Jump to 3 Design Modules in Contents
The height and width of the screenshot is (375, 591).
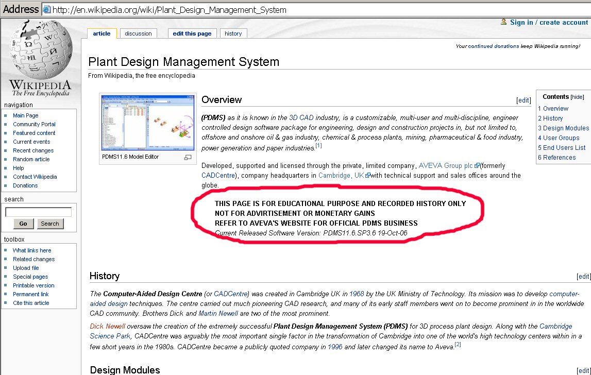pos(564,128)
